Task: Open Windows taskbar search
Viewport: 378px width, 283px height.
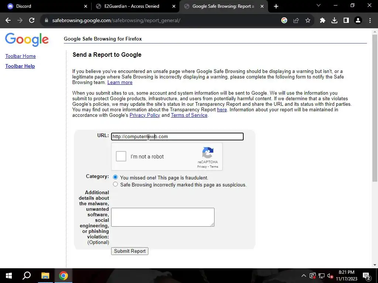Action: point(27,276)
